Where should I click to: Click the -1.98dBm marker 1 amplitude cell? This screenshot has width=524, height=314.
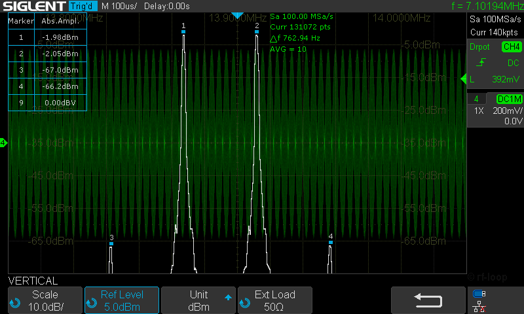[x=60, y=37]
